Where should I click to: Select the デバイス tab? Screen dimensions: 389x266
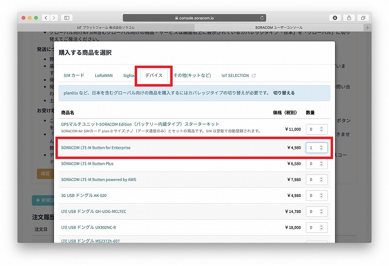click(x=154, y=75)
